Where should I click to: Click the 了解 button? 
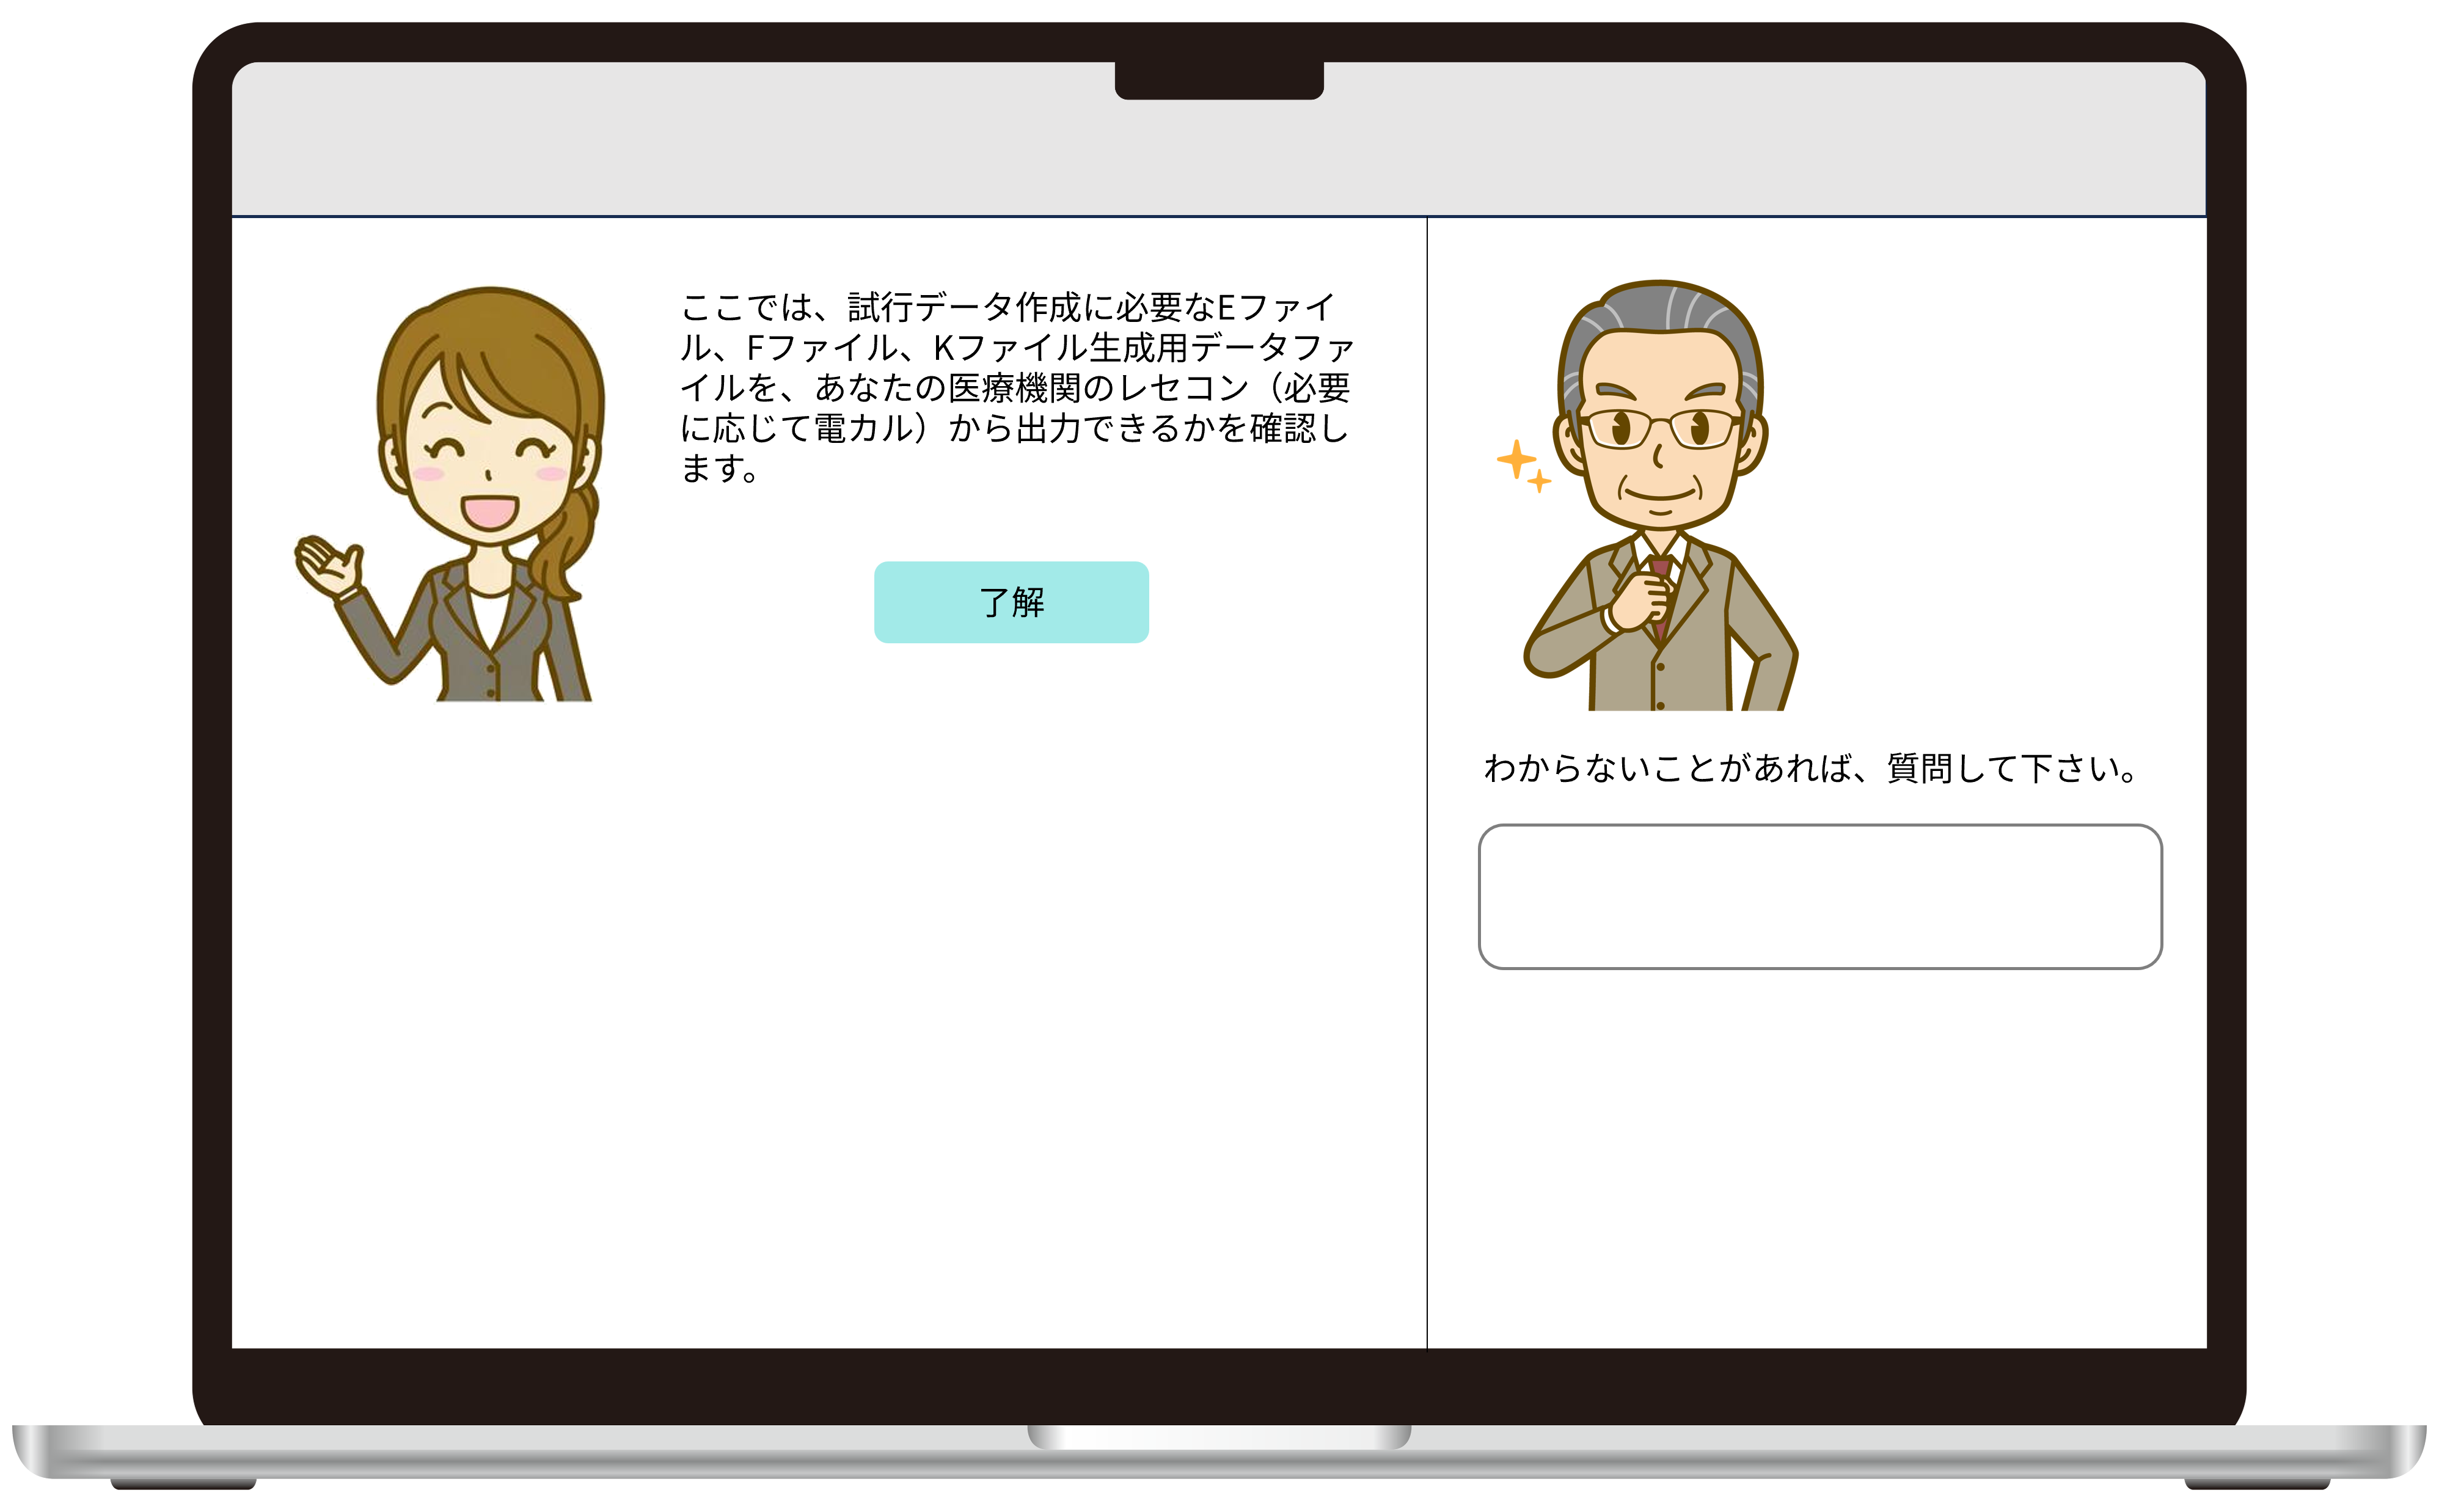tap(1011, 602)
